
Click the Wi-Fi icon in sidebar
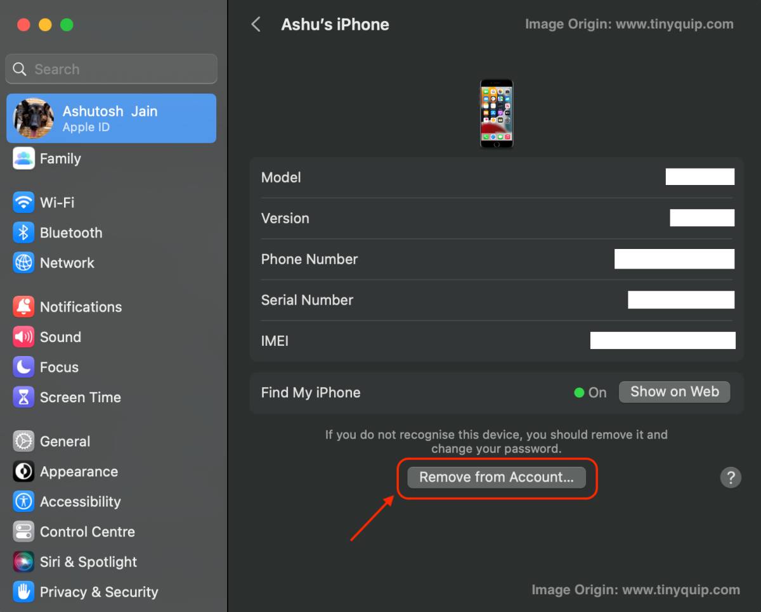[x=23, y=203]
